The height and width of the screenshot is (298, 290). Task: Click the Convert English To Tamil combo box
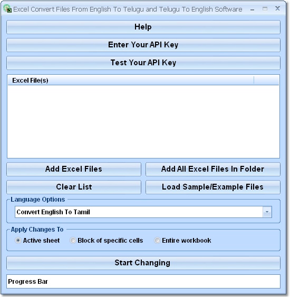(x=143, y=212)
